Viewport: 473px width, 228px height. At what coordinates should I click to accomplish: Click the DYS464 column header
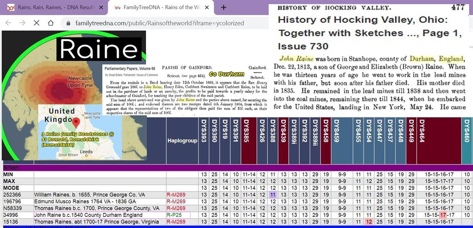click(x=439, y=141)
